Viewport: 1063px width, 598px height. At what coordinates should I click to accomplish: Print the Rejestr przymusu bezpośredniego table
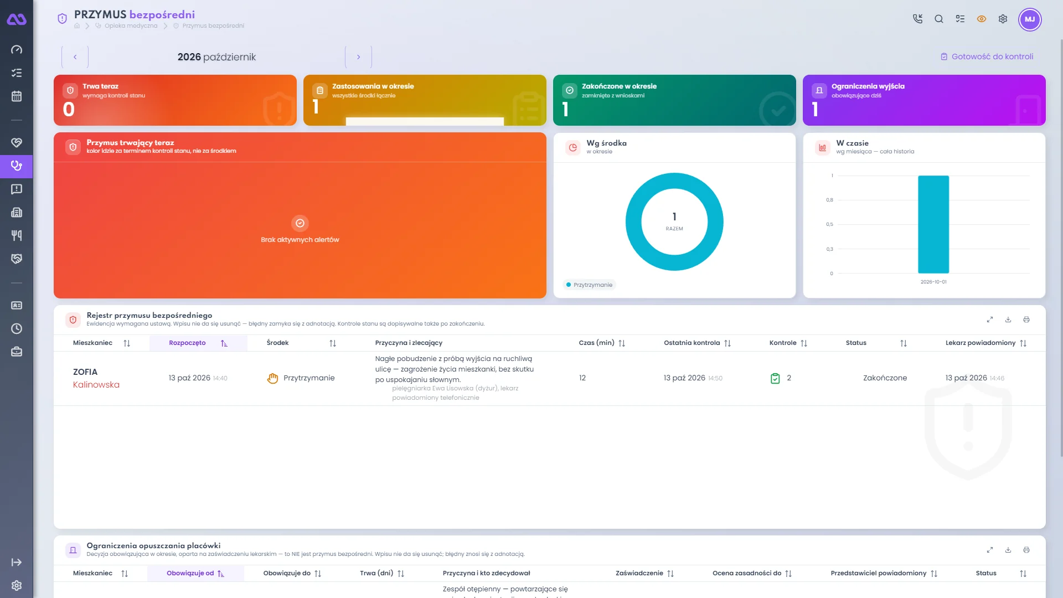tap(1026, 319)
